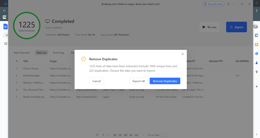260x138 pixels.
Task: Click d8eab2cf7f3 column header
Action: coord(216,61)
